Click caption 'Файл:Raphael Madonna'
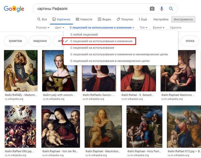The image size is (201, 158). 178,95
